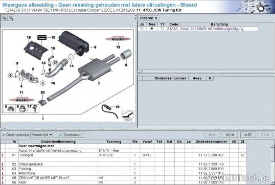Select the Nee radio button for S1A1A
The image size is (275, 185).
pyautogui.click(x=152, y=29)
